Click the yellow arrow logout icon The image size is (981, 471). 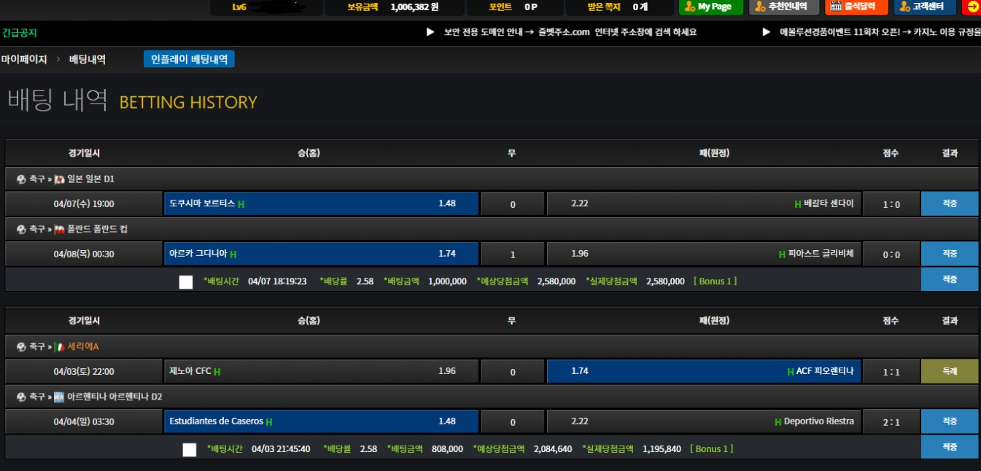click(x=972, y=7)
